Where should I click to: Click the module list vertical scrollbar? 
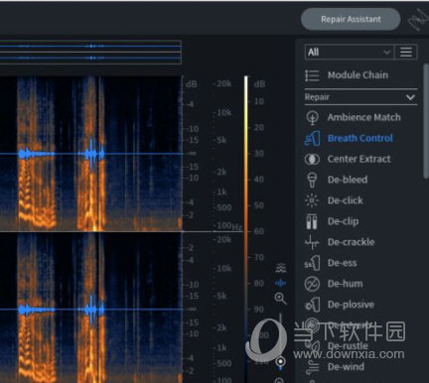(x=426, y=121)
